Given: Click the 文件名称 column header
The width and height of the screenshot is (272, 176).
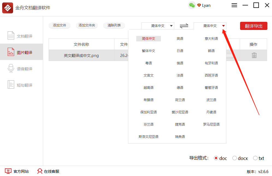Looking at the screenshot, I should tap(81, 44).
